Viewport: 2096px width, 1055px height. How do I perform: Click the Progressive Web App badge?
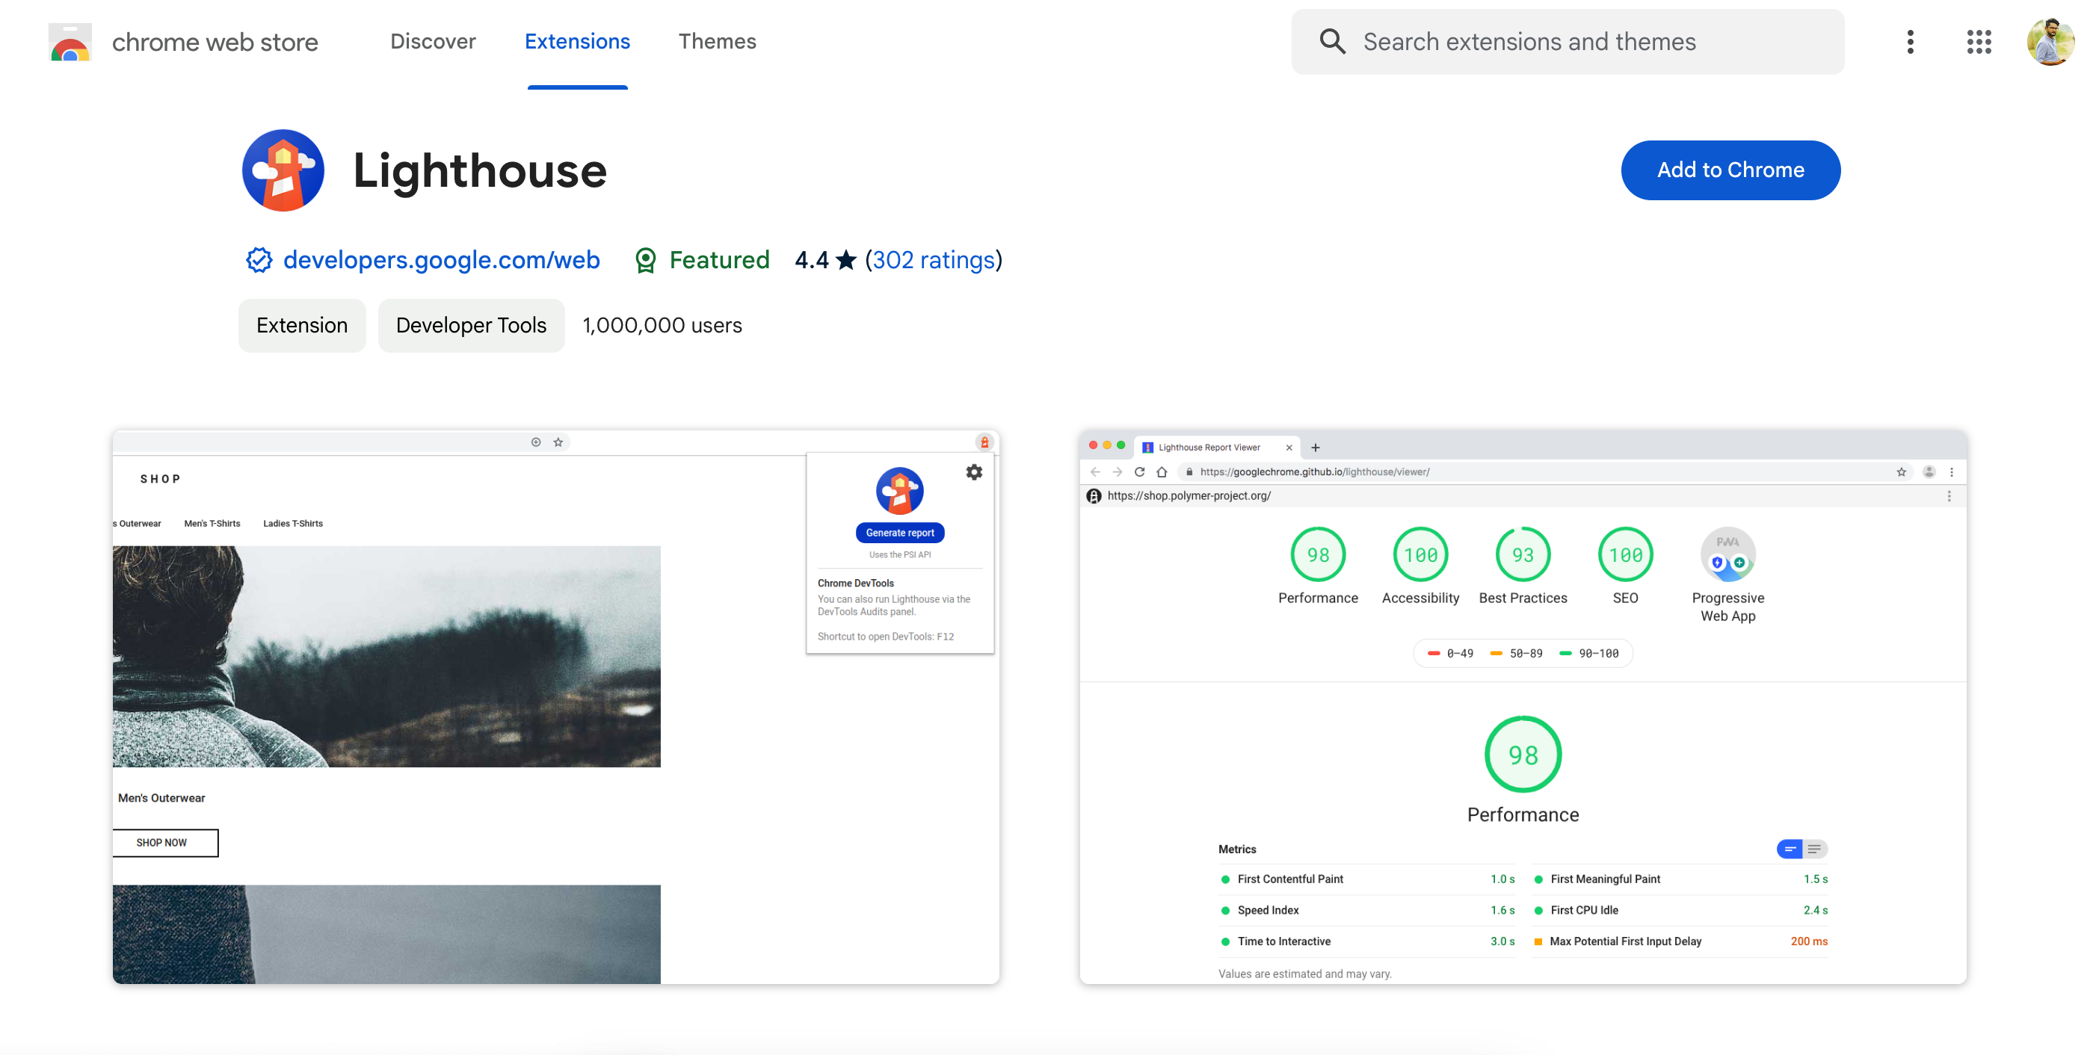click(1728, 554)
